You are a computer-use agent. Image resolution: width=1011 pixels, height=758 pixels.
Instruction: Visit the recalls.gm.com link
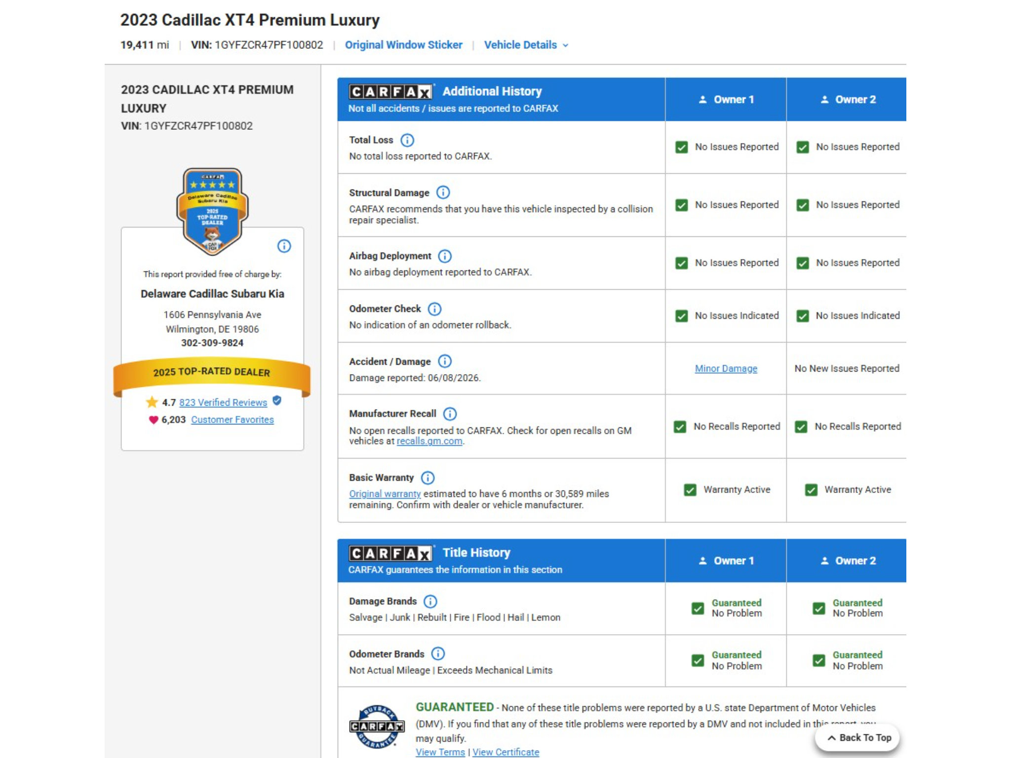(429, 441)
